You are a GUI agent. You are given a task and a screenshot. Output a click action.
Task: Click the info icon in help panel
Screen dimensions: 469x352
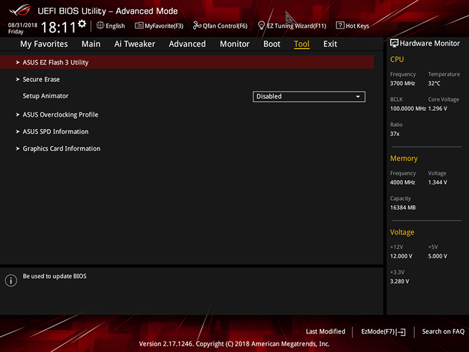pos(11,281)
